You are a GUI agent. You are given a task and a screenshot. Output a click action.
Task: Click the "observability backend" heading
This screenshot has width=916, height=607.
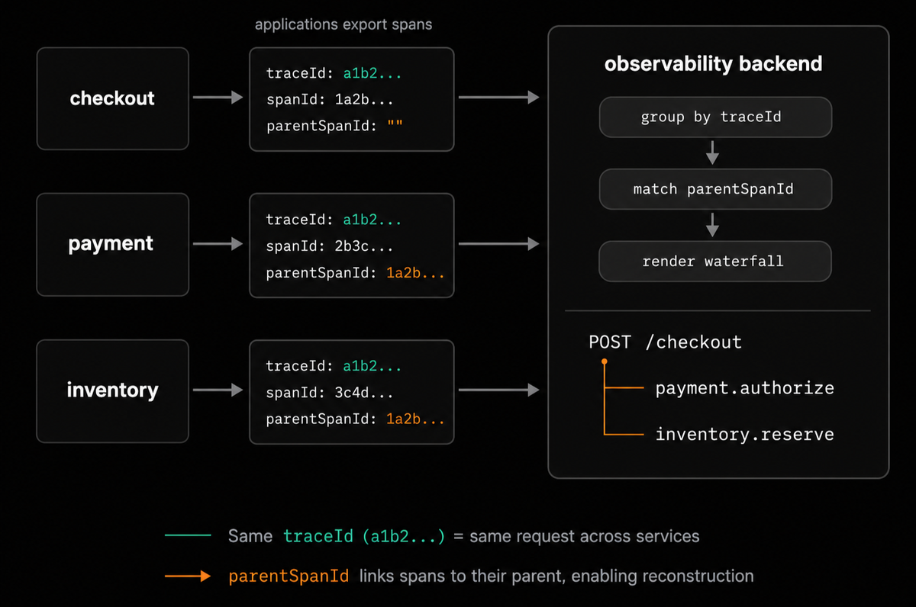coord(714,63)
